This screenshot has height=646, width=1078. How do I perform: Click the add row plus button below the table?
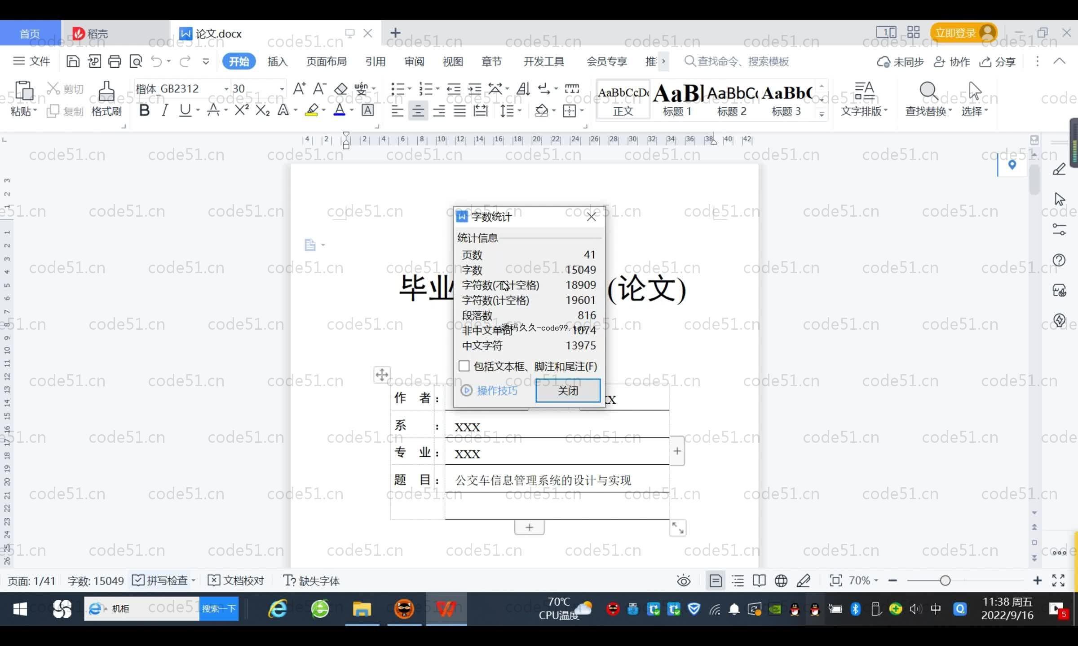tap(529, 527)
